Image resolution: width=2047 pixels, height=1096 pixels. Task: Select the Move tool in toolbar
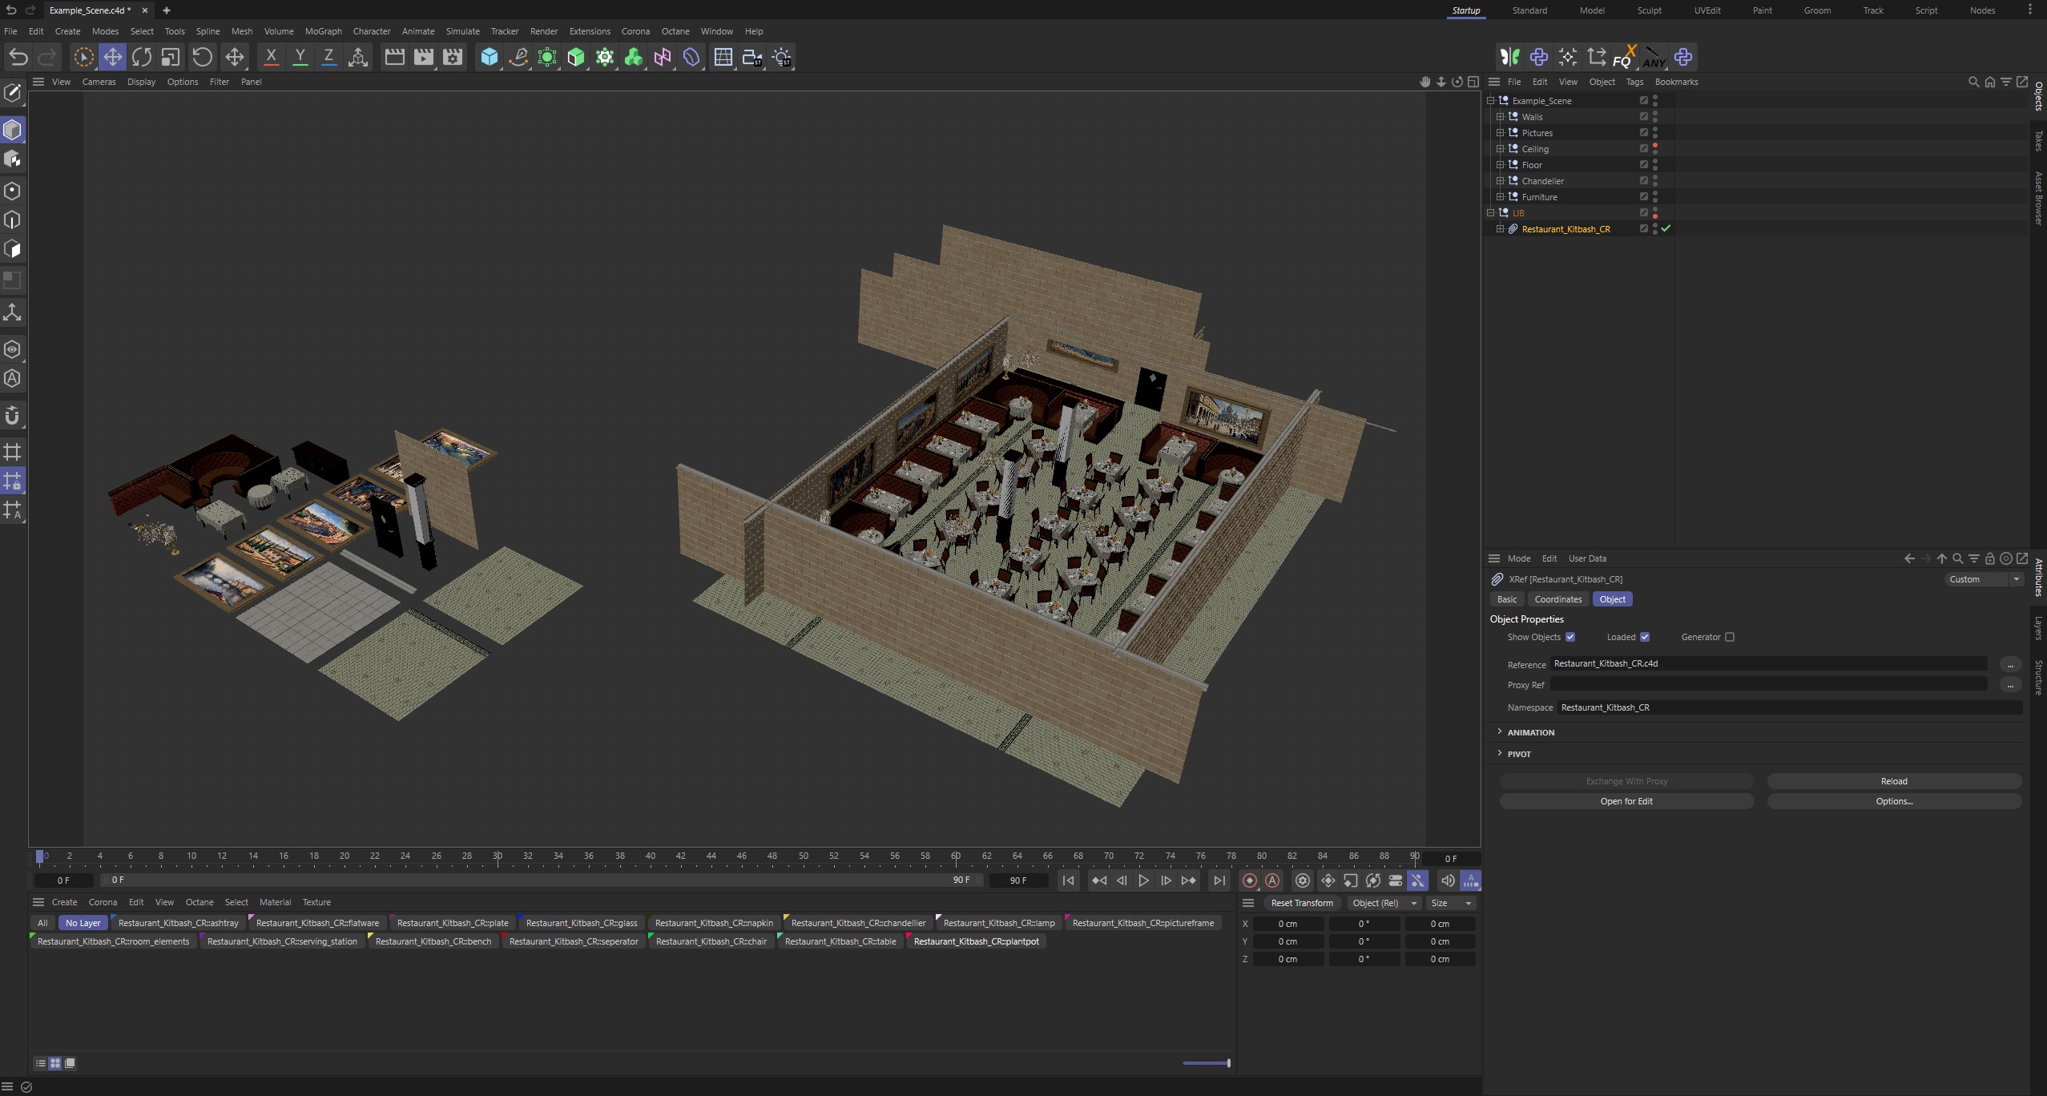coord(112,57)
